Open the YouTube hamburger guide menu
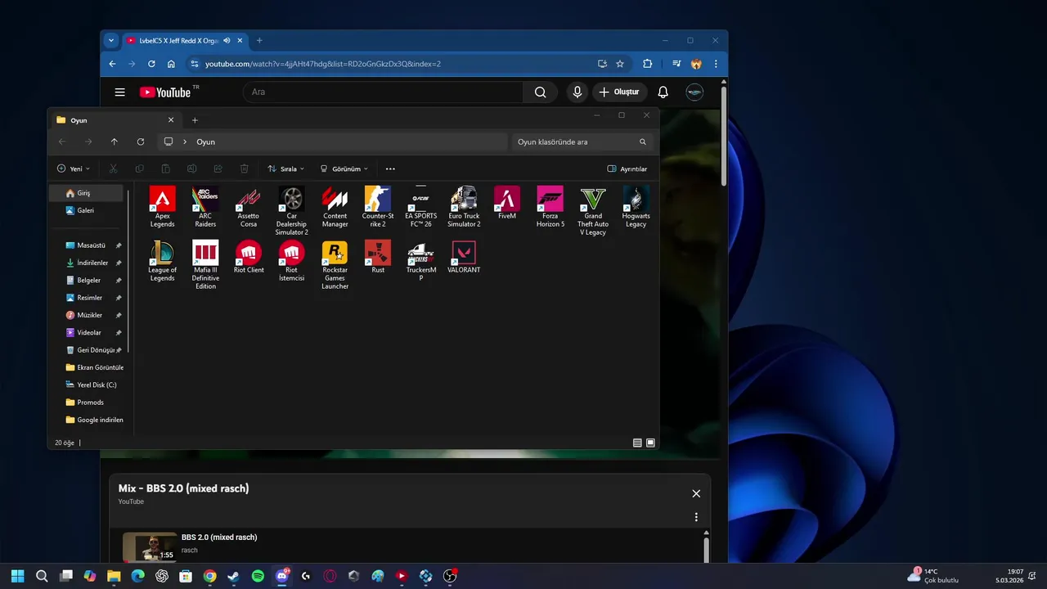 click(120, 92)
